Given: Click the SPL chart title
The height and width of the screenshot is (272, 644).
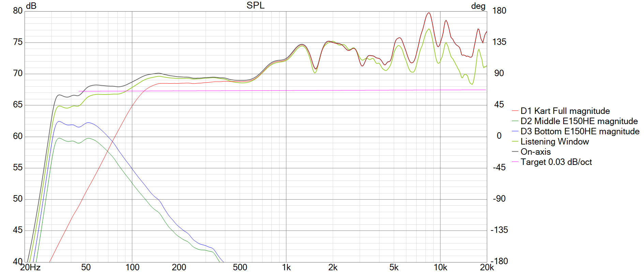Looking at the screenshot, I should tap(255, 5).
